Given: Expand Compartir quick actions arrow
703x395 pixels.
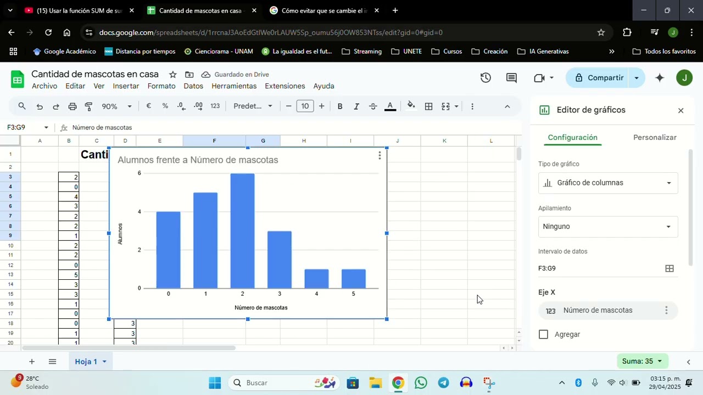Looking at the screenshot, I should [637, 78].
